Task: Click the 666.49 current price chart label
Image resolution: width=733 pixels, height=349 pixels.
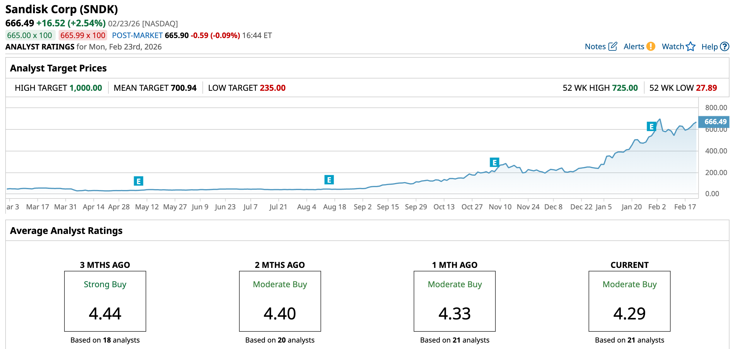Action: [x=714, y=122]
